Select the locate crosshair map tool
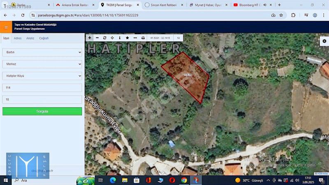Image resolution: width=329 pixels, height=185 pixels. click(x=112, y=38)
